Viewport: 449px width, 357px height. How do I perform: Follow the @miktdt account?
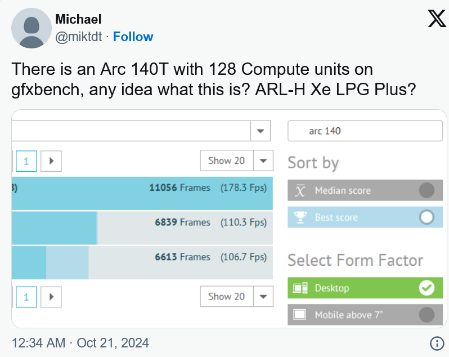[x=133, y=37]
